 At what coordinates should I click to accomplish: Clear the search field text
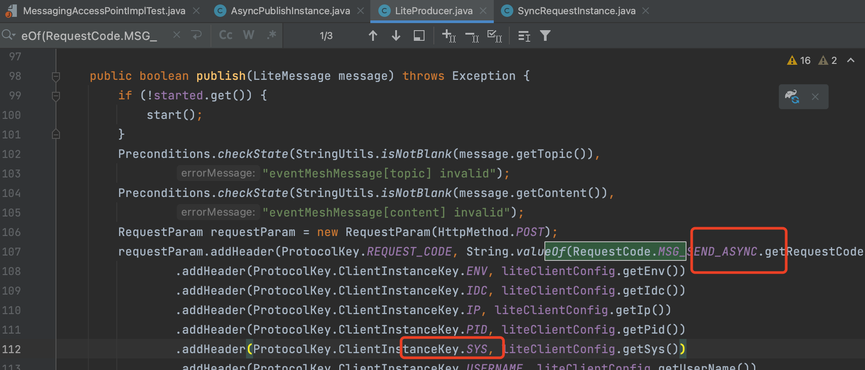[x=177, y=35]
